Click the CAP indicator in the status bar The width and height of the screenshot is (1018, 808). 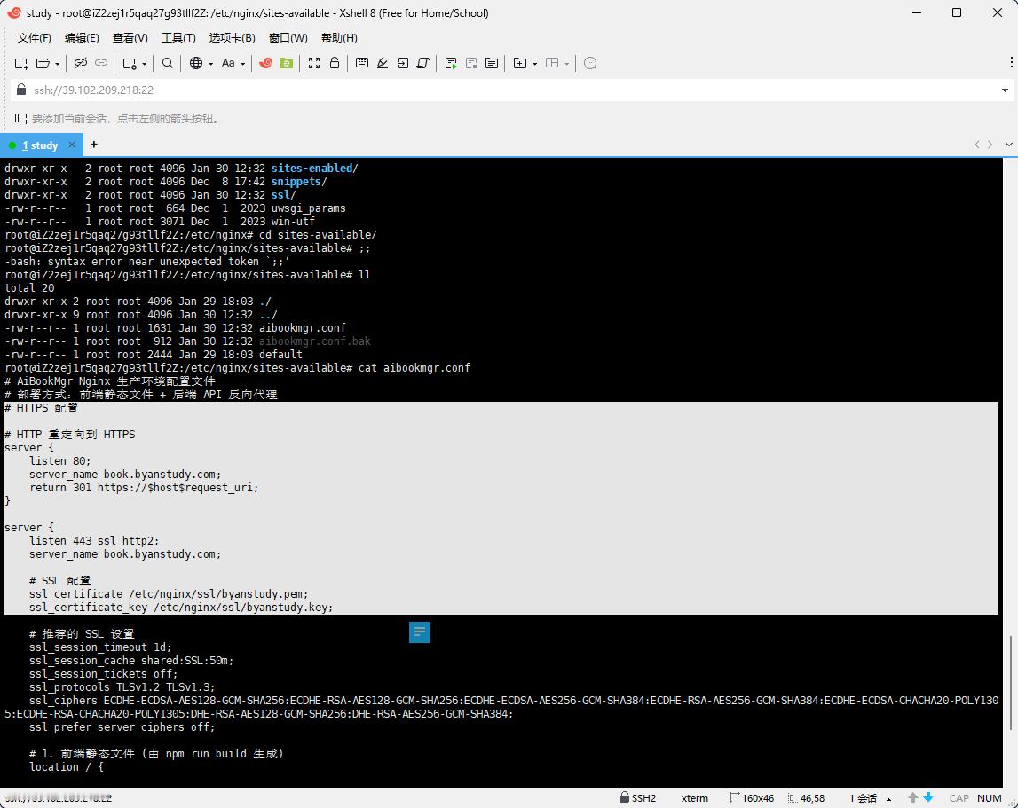959,798
